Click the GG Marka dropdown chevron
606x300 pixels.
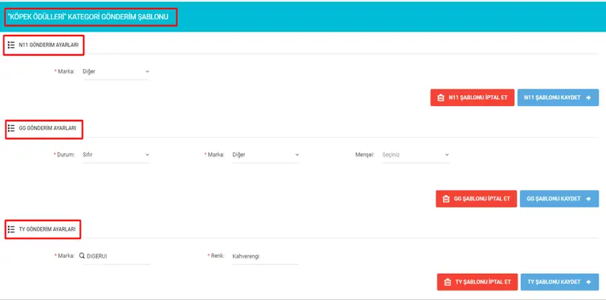point(297,155)
